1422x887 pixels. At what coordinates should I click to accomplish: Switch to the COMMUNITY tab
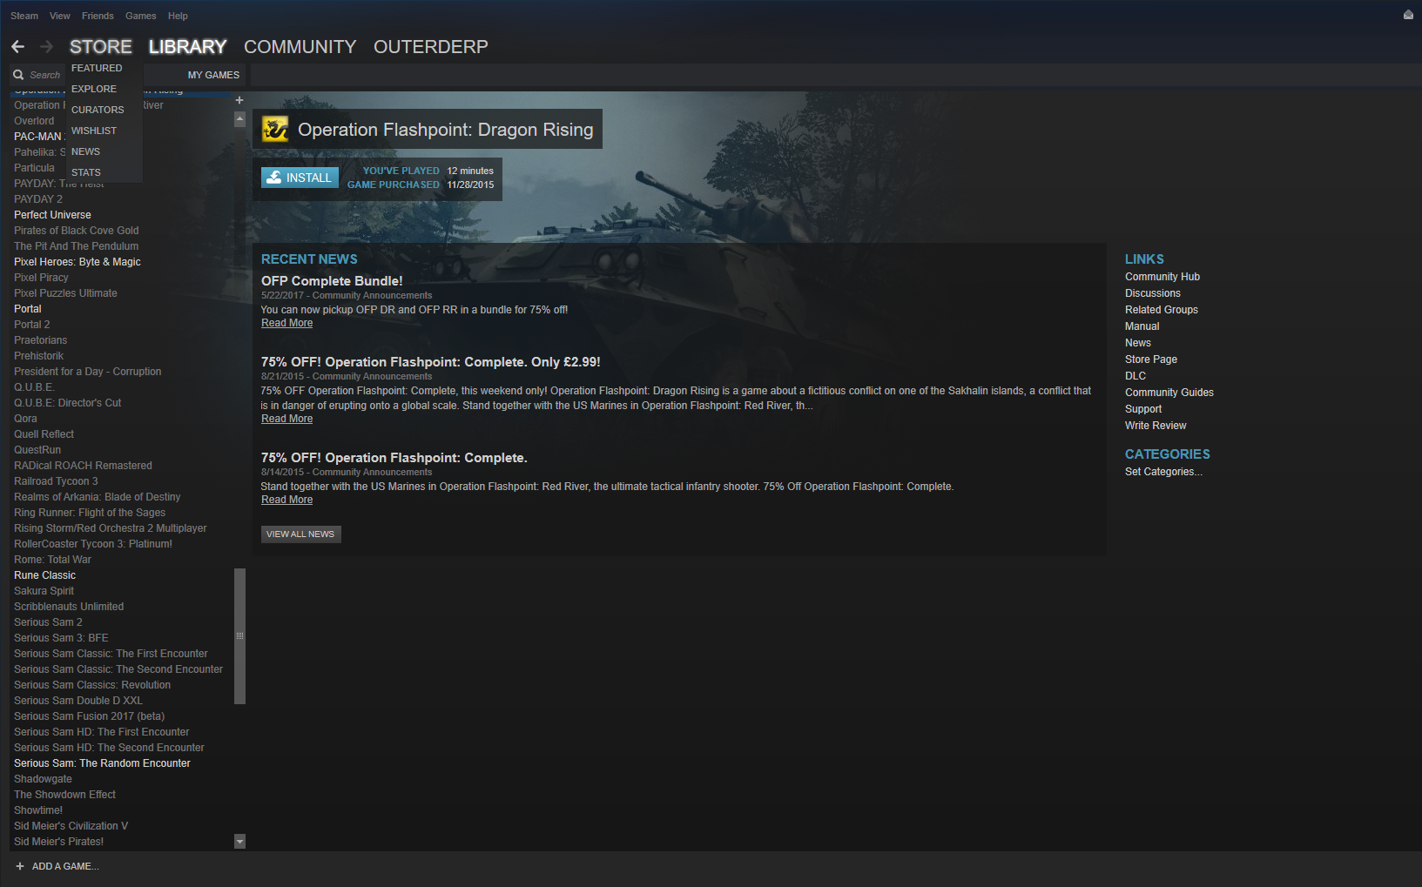coord(300,47)
